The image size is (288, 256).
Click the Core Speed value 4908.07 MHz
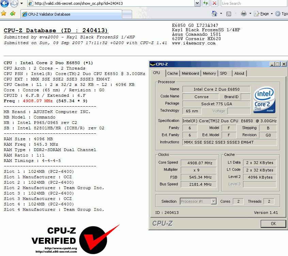click(198, 163)
